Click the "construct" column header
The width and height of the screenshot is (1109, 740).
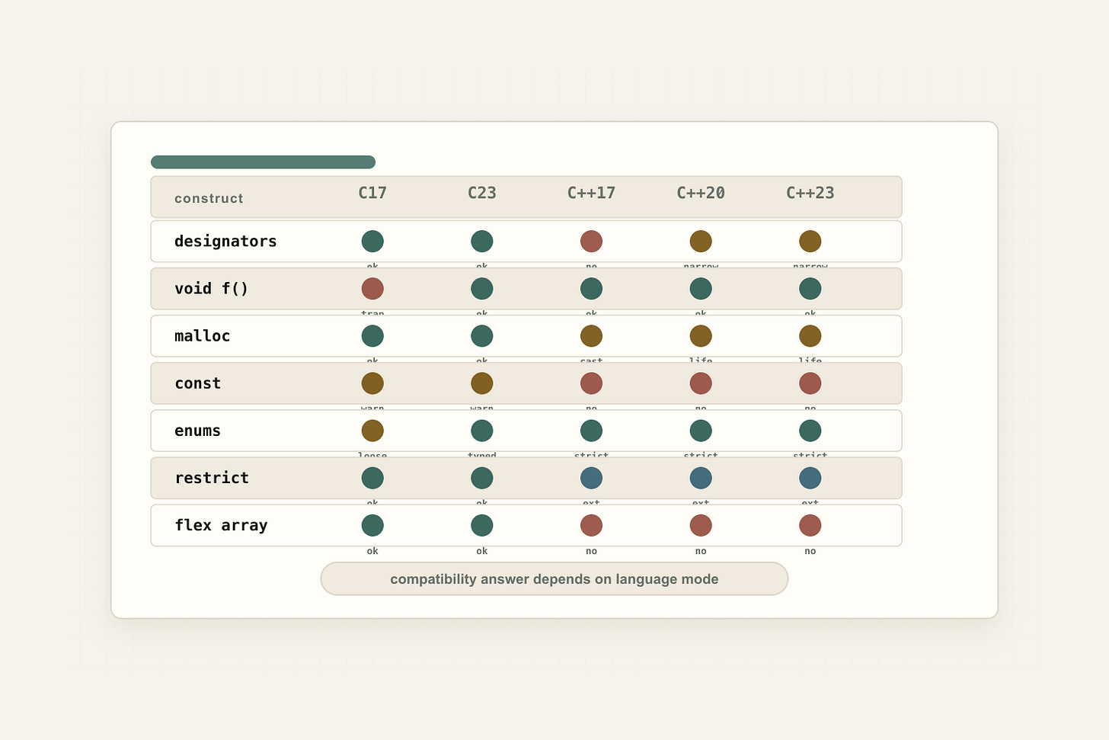[209, 198]
